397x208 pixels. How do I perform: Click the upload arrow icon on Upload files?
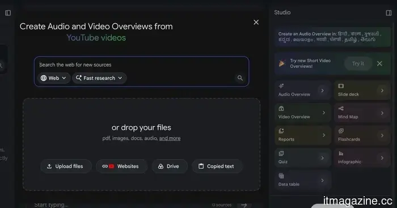tap(49, 166)
